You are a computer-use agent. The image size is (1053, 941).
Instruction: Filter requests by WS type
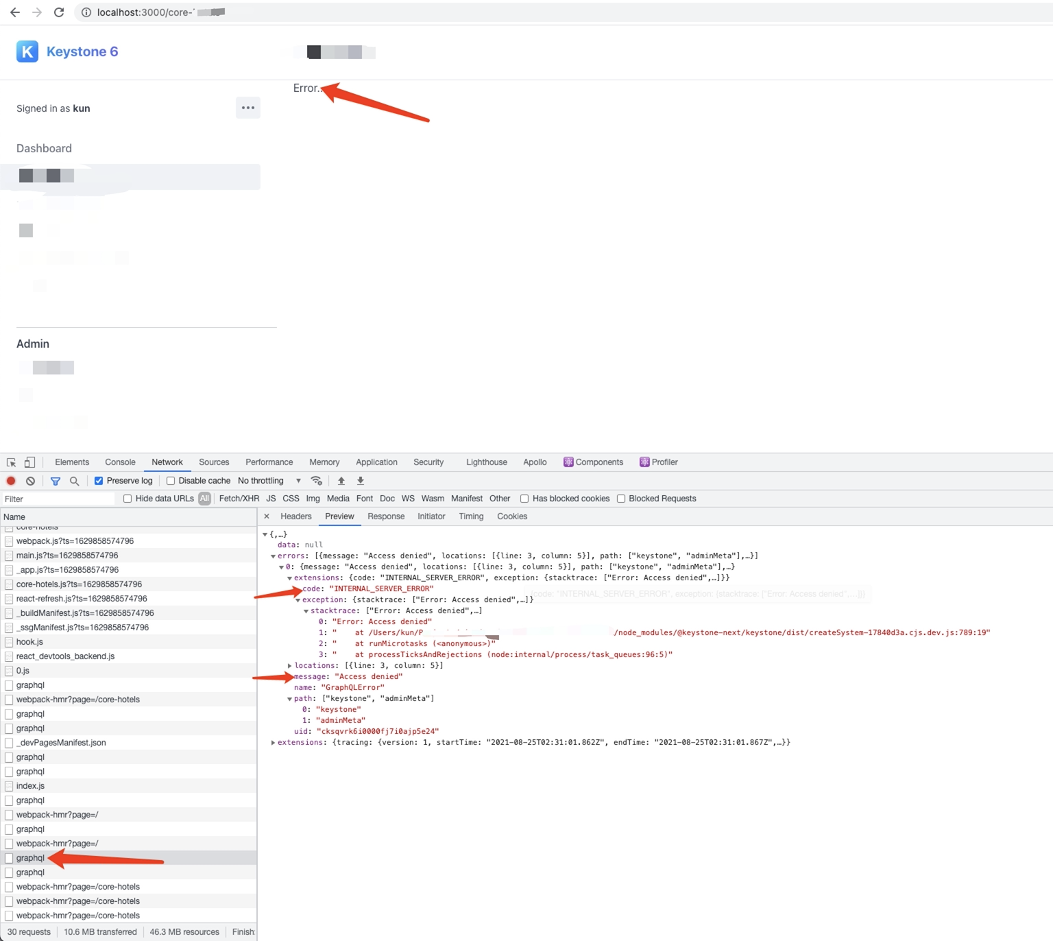click(408, 499)
